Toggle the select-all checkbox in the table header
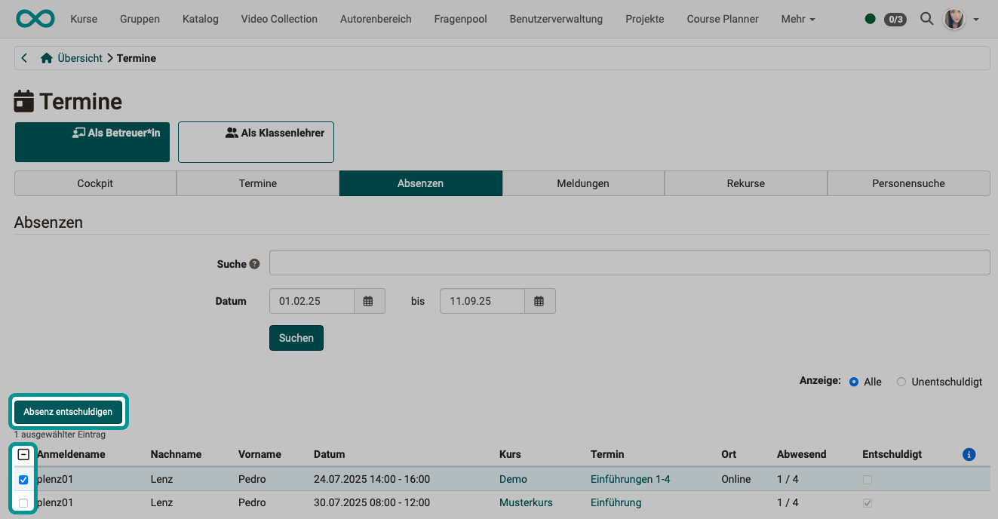998x519 pixels. pyautogui.click(x=23, y=454)
